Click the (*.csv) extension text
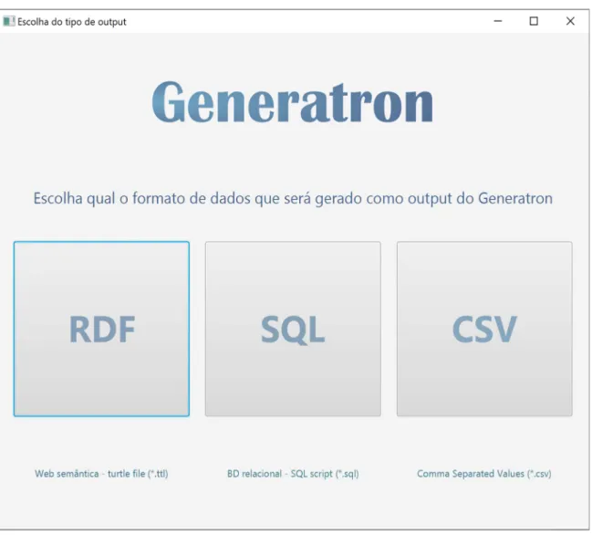Image resolution: width=592 pixels, height=535 pixels. pyautogui.click(x=539, y=474)
